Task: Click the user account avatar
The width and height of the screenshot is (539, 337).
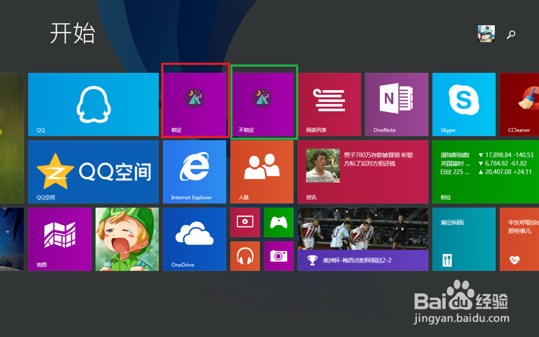Action: pyautogui.click(x=486, y=33)
